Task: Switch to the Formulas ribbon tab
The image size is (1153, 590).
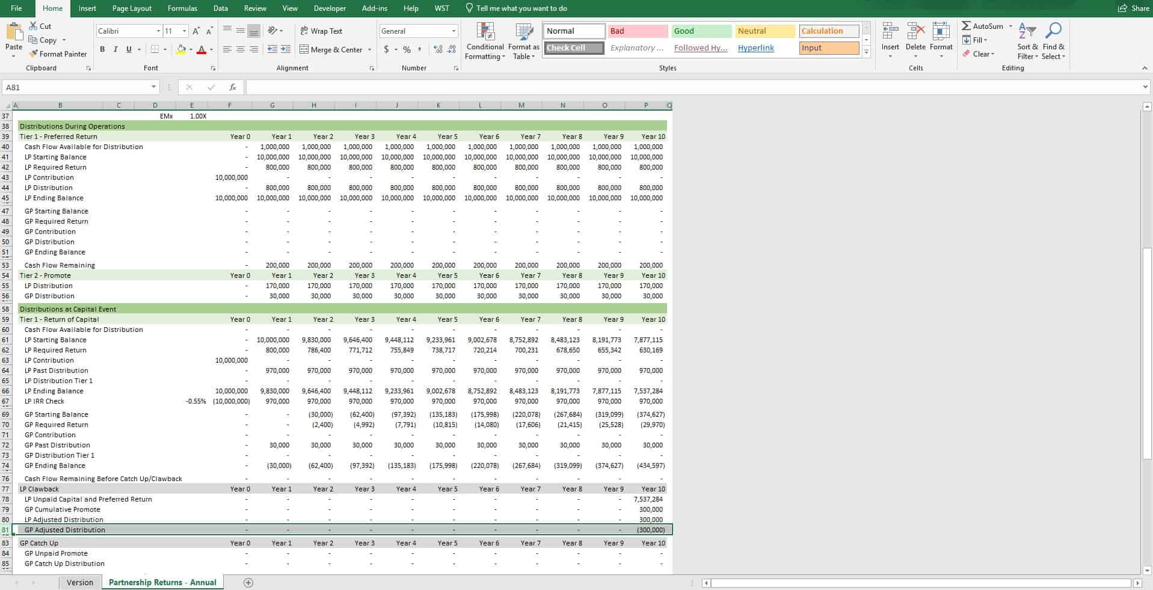Action: click(x=182, y=8)
